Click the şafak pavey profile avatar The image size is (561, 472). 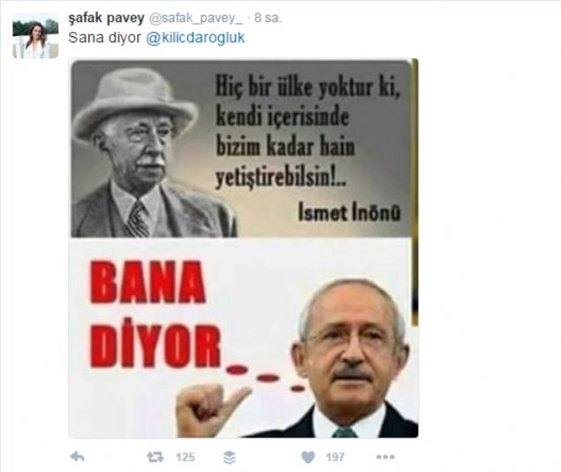(35, 35)
